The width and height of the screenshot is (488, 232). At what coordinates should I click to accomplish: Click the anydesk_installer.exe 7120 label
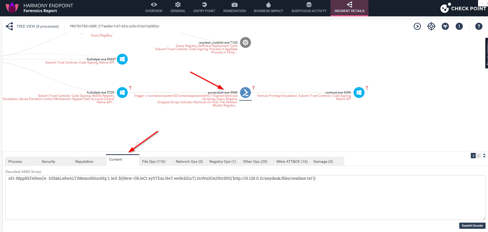[218, 43]
